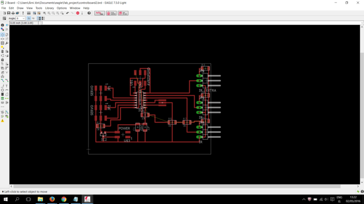Viewport: 364px width, 204px height.
Task: Select the Show (eye) tool
Action: [x=7, y=25]
